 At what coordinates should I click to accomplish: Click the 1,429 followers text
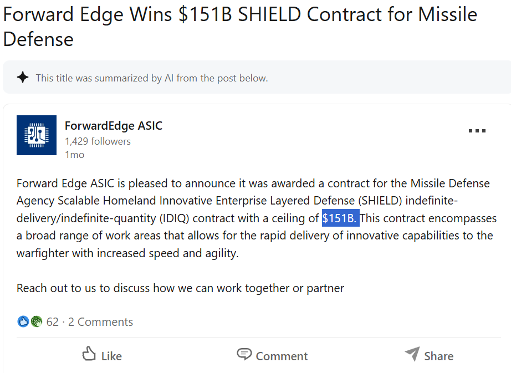click(98, 141)
